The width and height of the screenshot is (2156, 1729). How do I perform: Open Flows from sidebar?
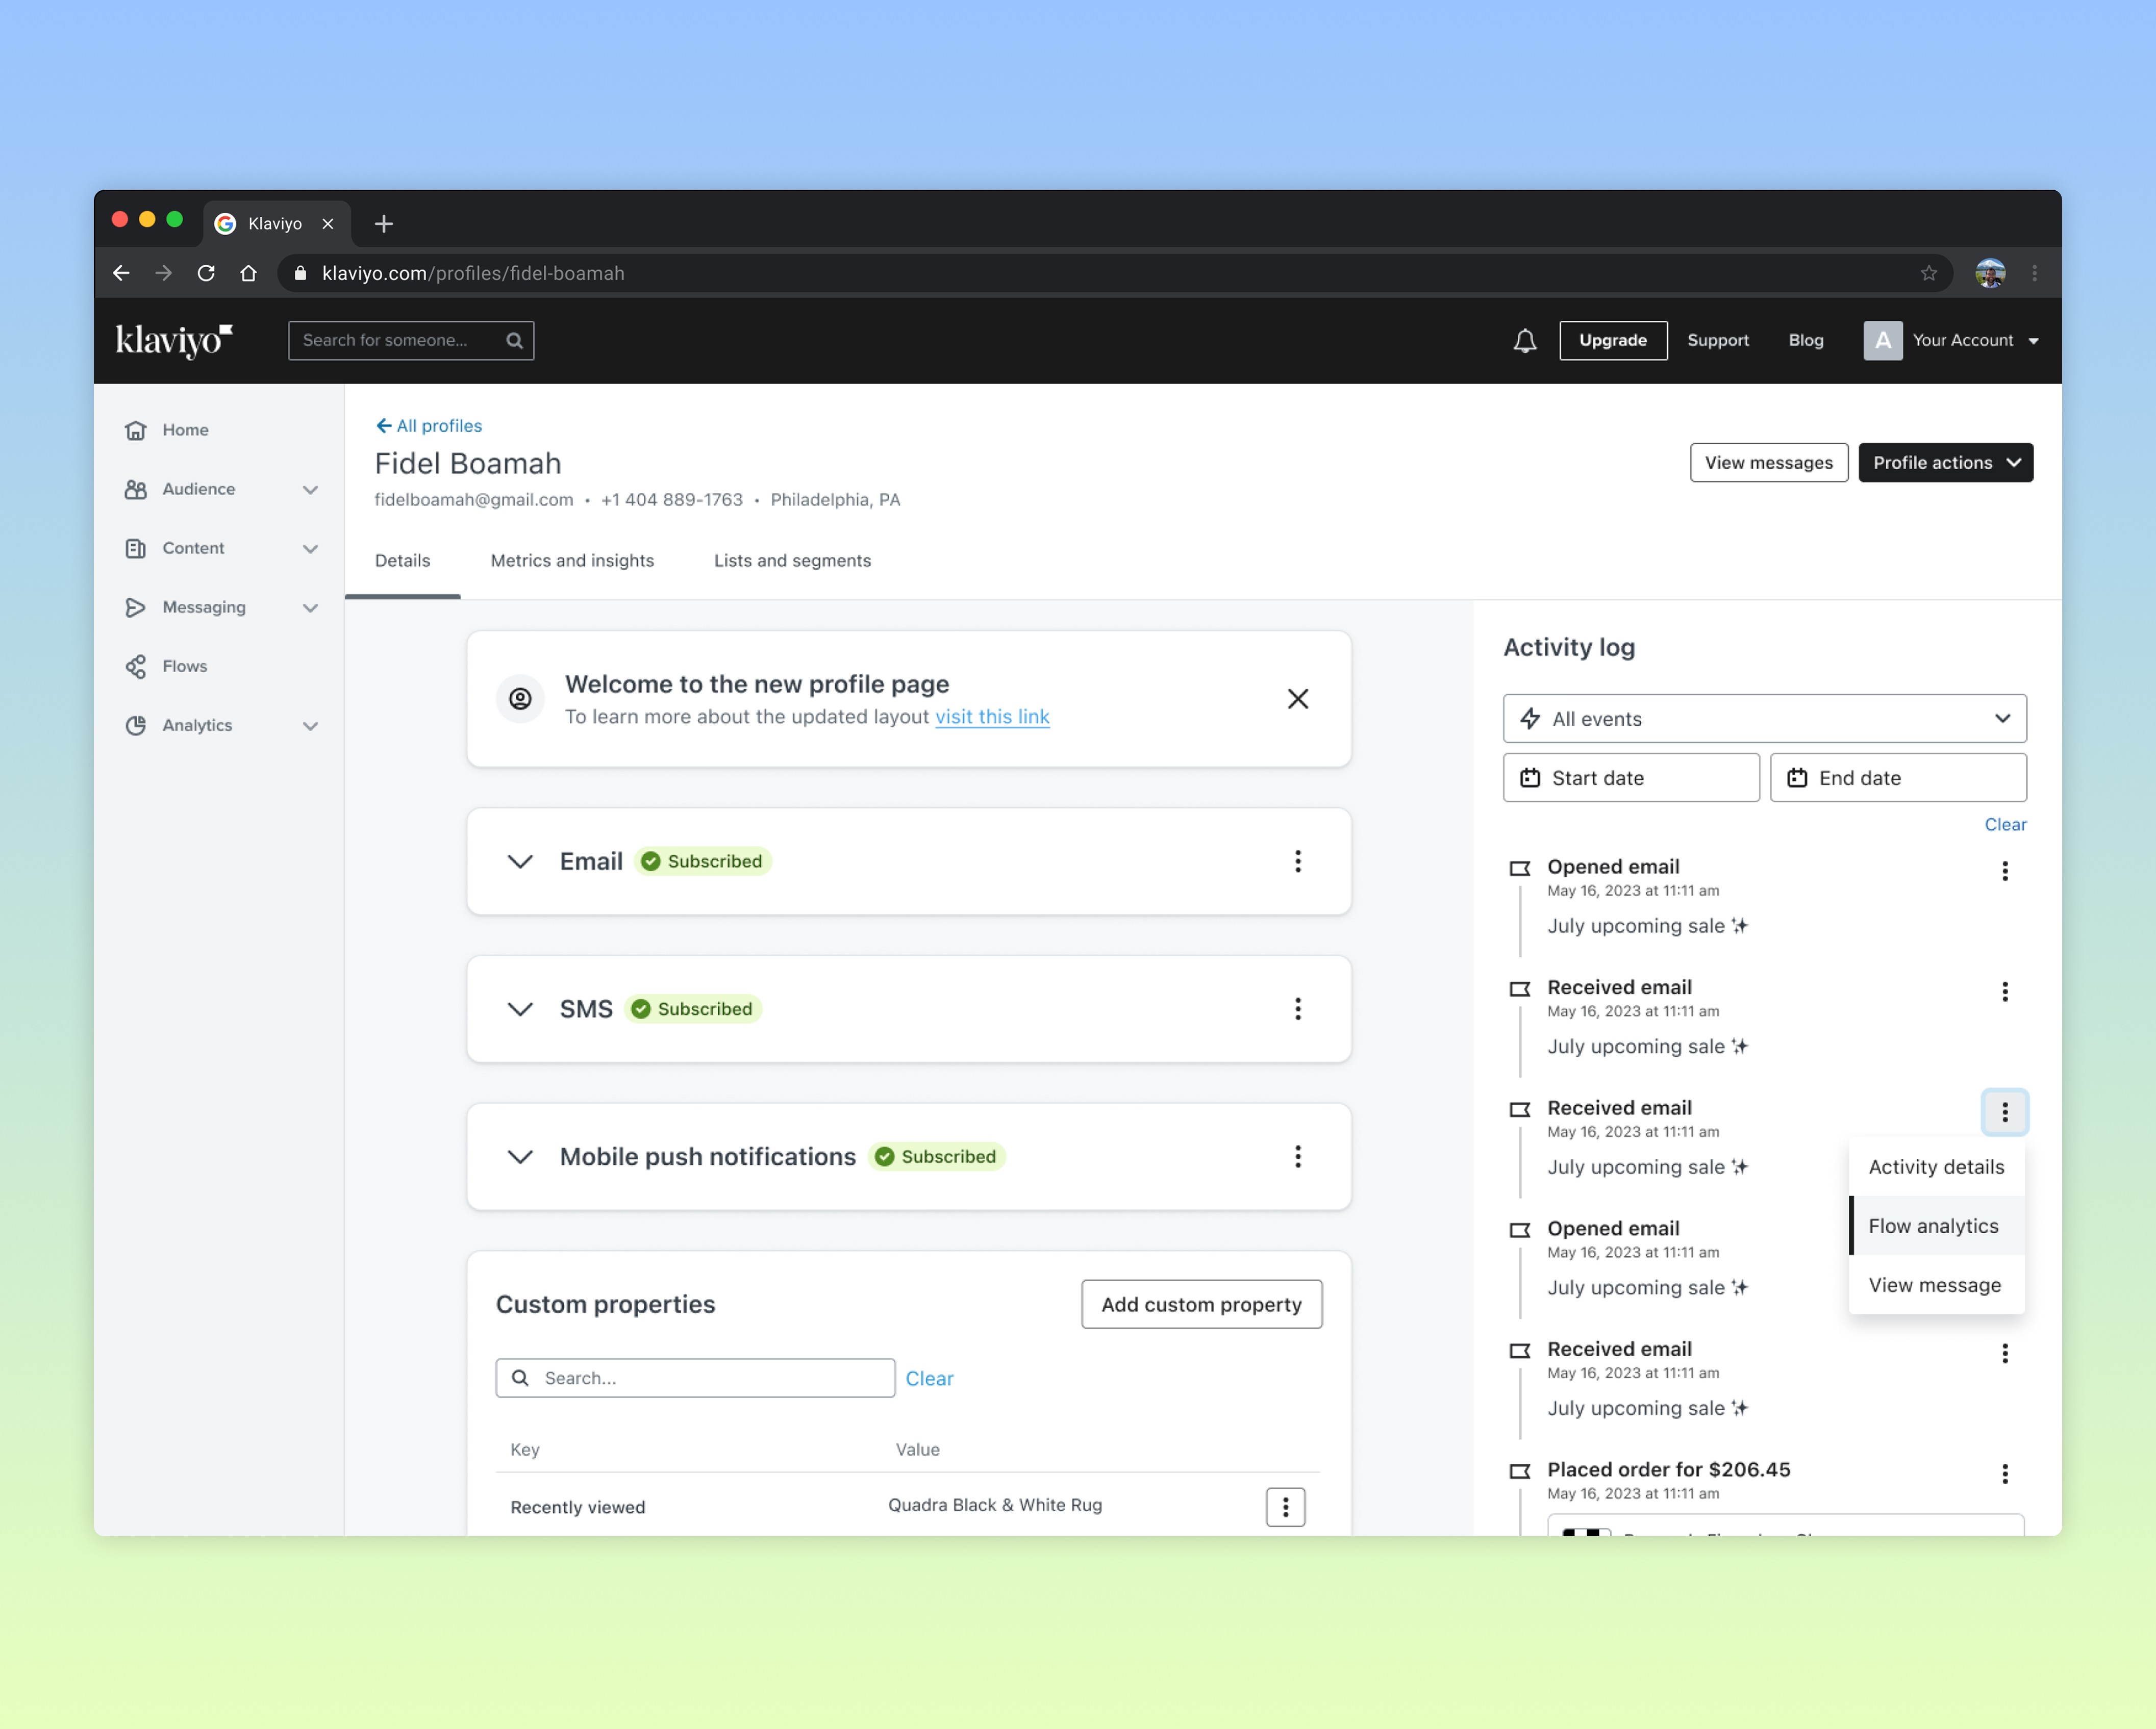pyautogui.click(x=184, y=666)
